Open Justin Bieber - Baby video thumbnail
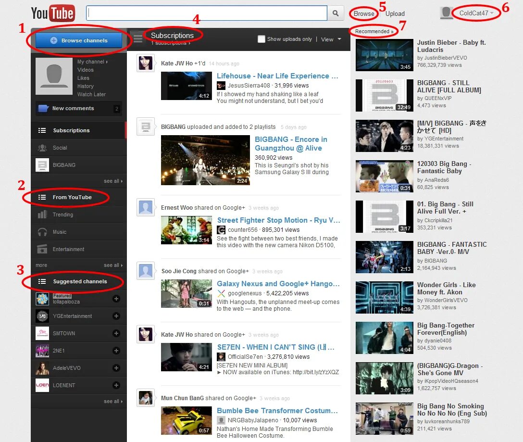The image size is (523, 442). pos(385,55)
